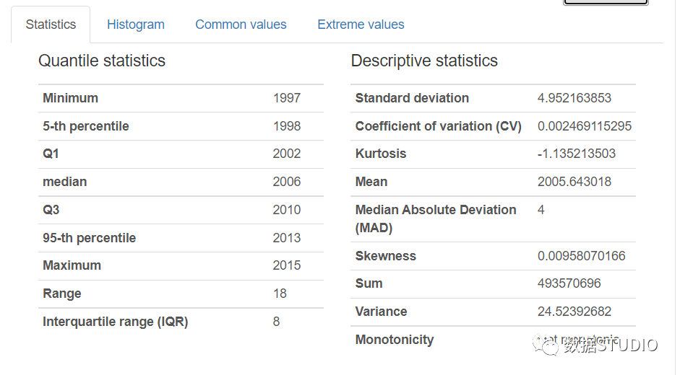680x375 pixels.
Task: Click the active Statistics tab
Action: [x=51, y=25]
